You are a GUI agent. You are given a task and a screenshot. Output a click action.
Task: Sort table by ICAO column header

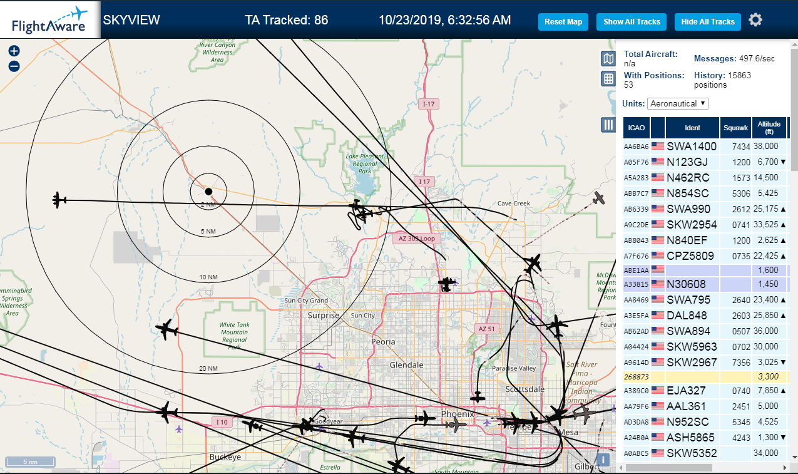pos(637,128)
